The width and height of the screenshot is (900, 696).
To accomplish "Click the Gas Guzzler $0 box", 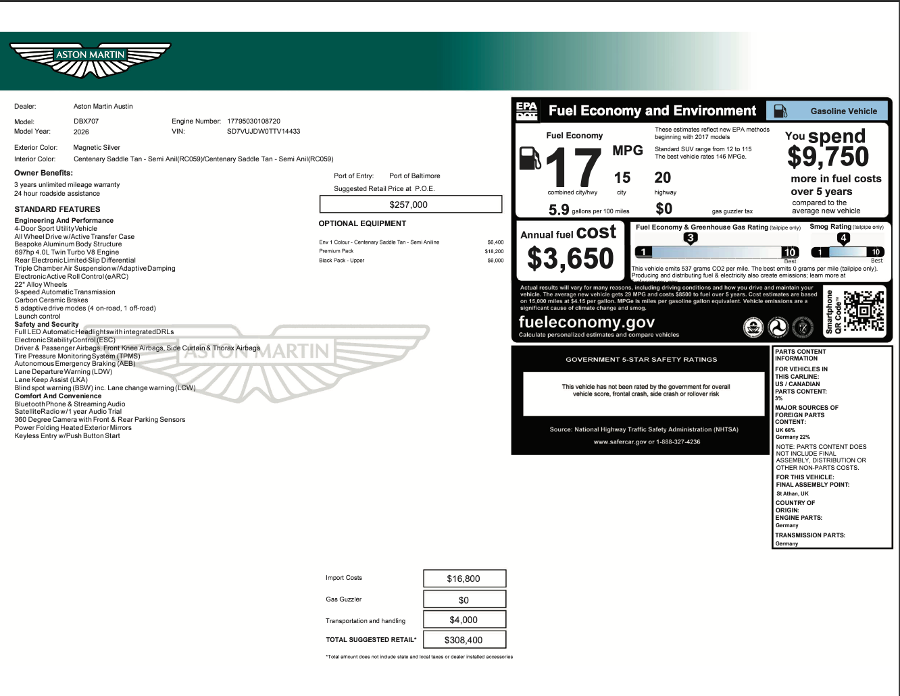I will click(464, 599).
